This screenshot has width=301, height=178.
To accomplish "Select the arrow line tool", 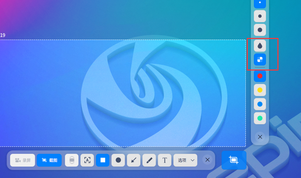I will pos(134,160).
